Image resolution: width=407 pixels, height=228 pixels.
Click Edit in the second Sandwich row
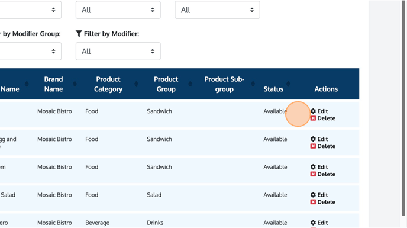tap(322, 139)
